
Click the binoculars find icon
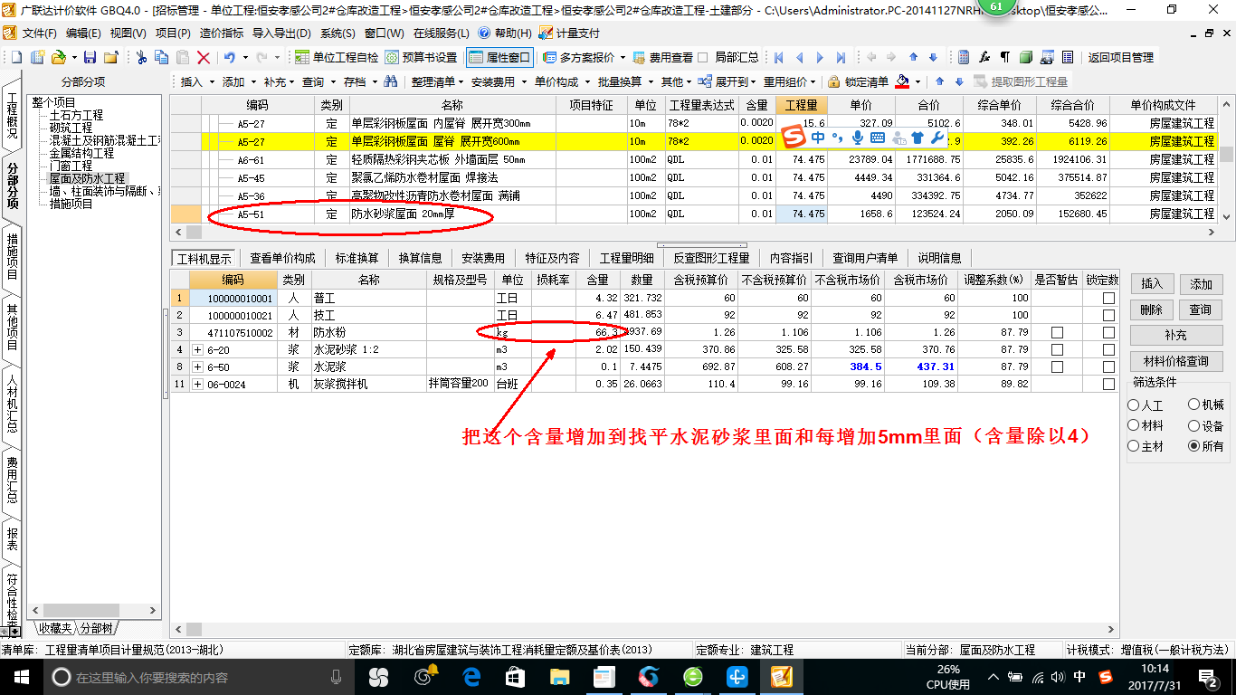391,81
